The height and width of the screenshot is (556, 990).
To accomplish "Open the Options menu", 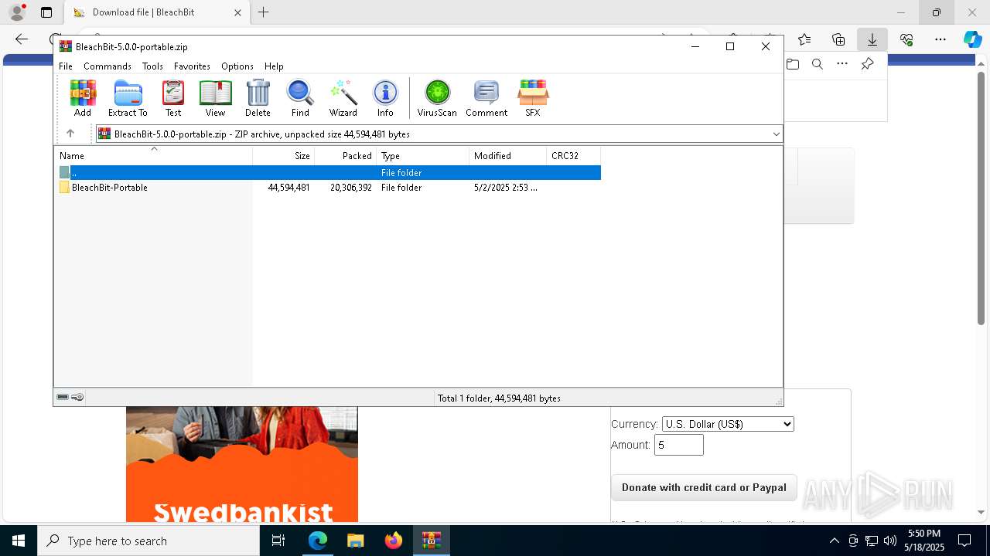I will (x=237, y=66).
